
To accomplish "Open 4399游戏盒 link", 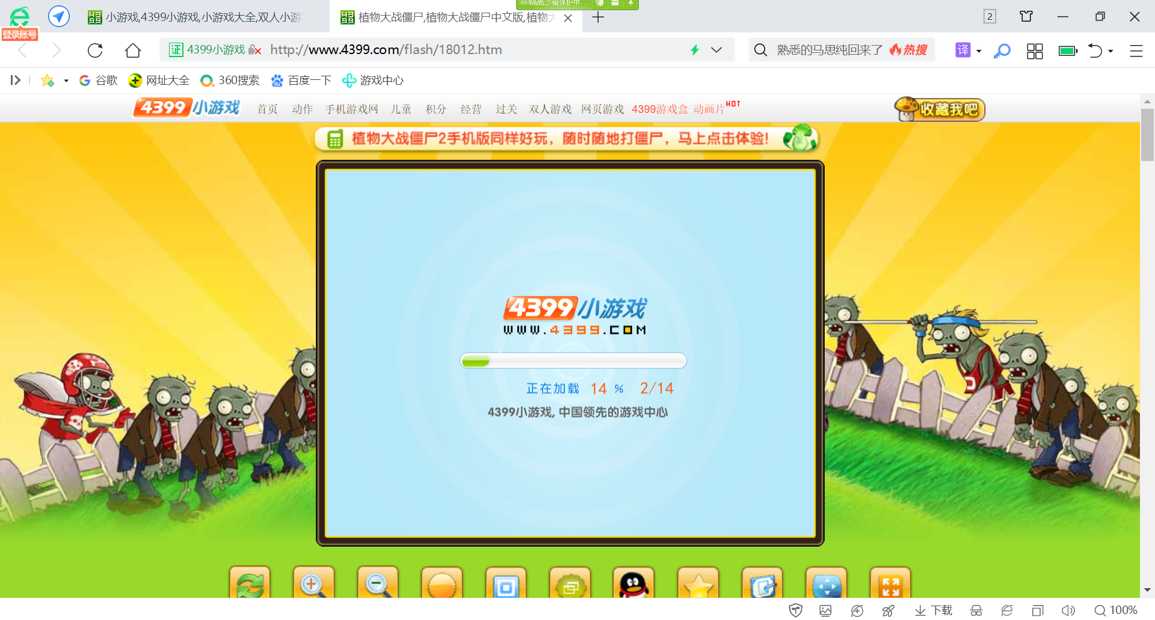I will click(x=660, y=109).
